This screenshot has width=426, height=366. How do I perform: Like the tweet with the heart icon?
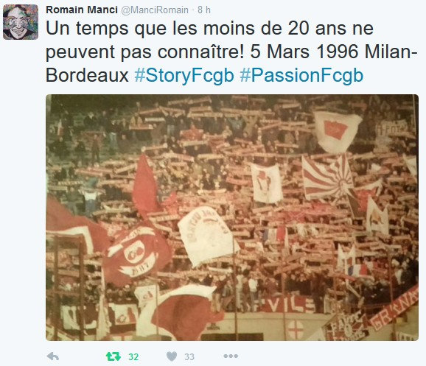coord(172,356)
